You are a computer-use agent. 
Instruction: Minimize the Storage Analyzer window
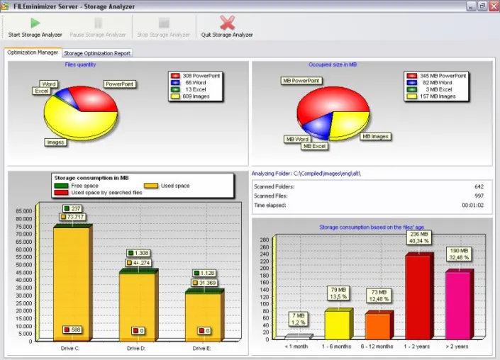471,6
